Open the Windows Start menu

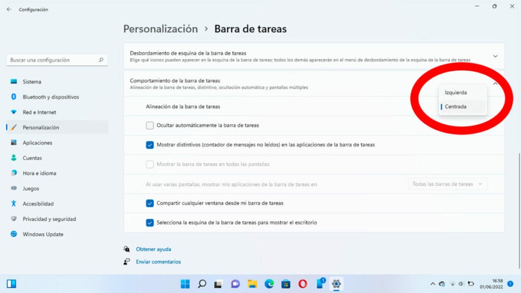point(185,284)
